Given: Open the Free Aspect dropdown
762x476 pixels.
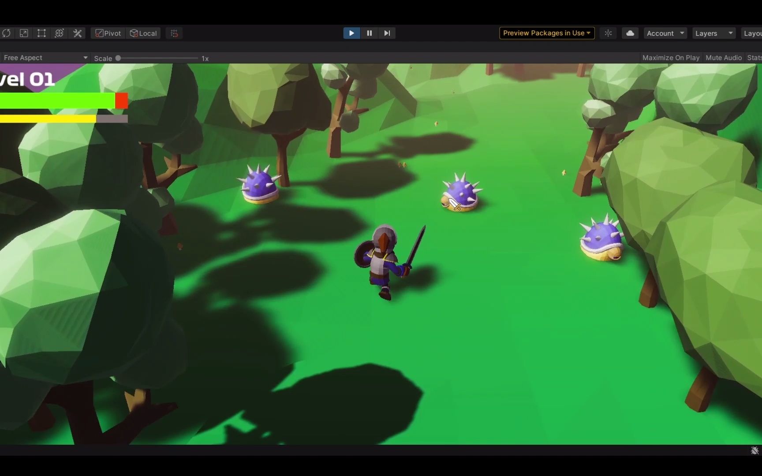Looking at the screenshot, I should point(44,58).
